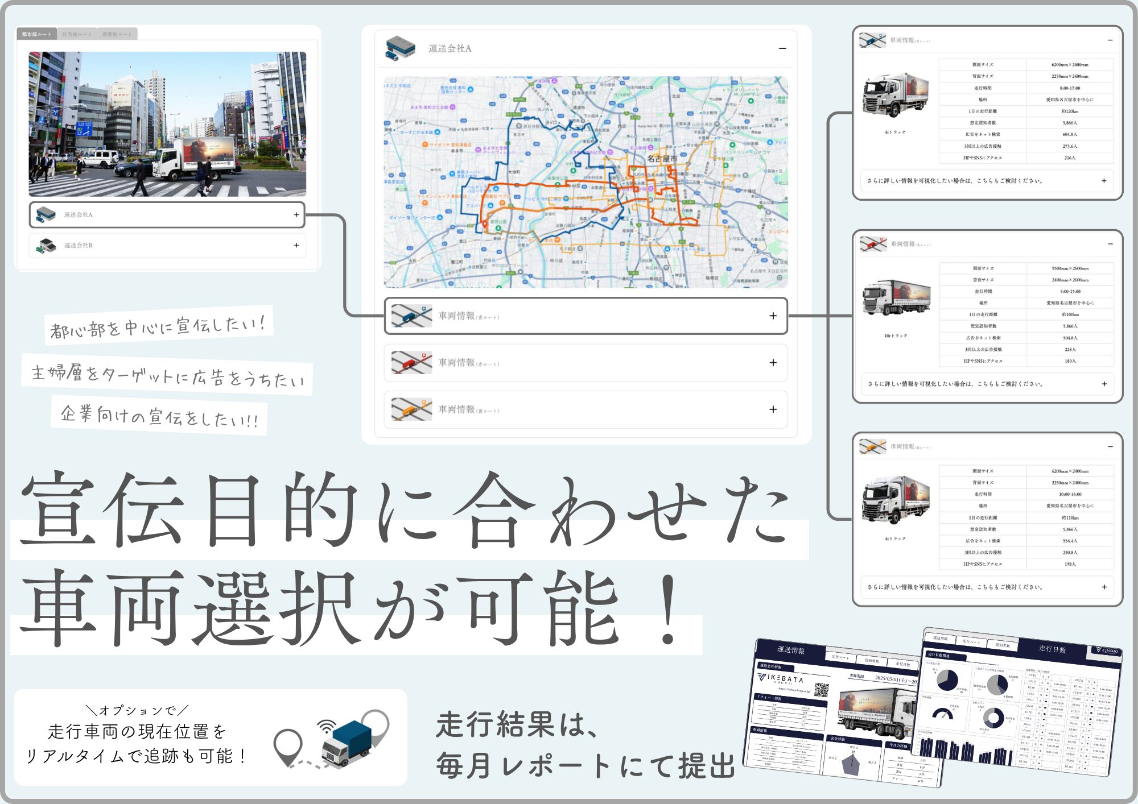The height and width of the screenshot is (804, 1138).
Task: Switch to the 商業地ルート tab
Action: (x=117, y=34)
